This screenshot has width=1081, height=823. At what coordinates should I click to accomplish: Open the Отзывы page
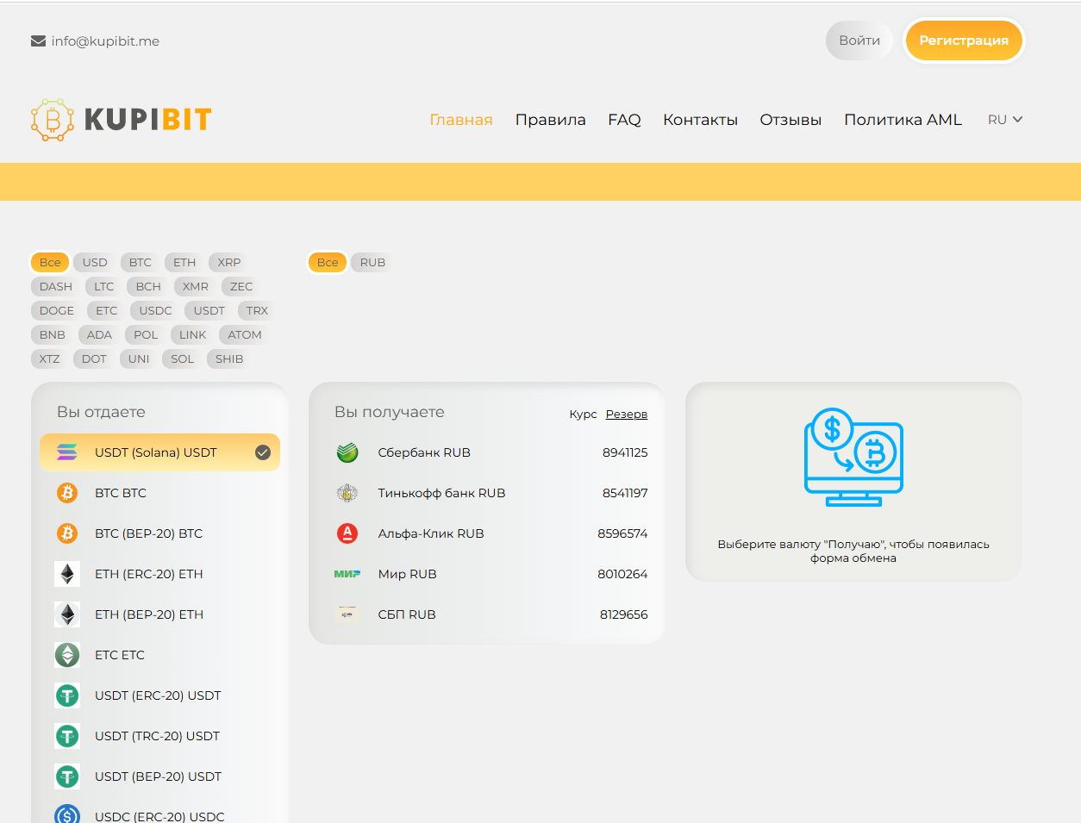point(790,120)
